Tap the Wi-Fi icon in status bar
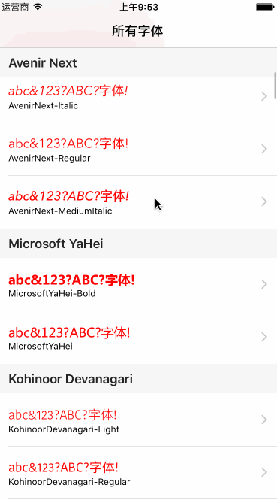 (38, 7)
